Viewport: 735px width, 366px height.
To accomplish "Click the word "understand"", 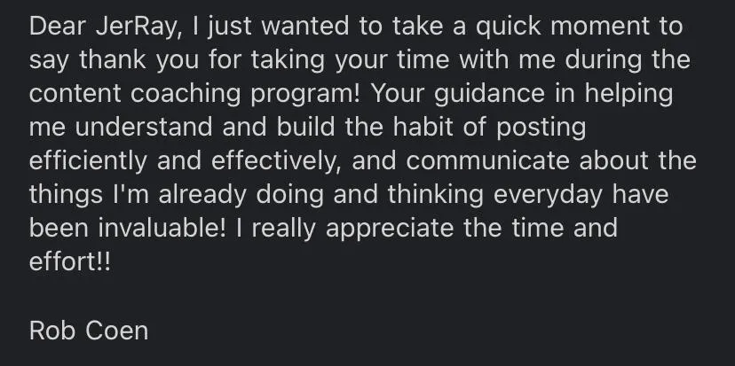I will point(144,127).
